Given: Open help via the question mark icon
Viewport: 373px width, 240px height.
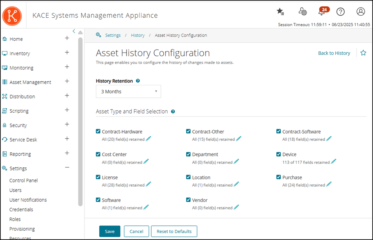Looking at the screenshot, I should [340, 12].
